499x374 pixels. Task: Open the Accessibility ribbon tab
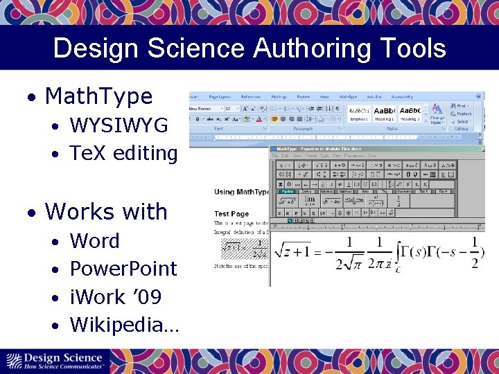coord(402,97)
